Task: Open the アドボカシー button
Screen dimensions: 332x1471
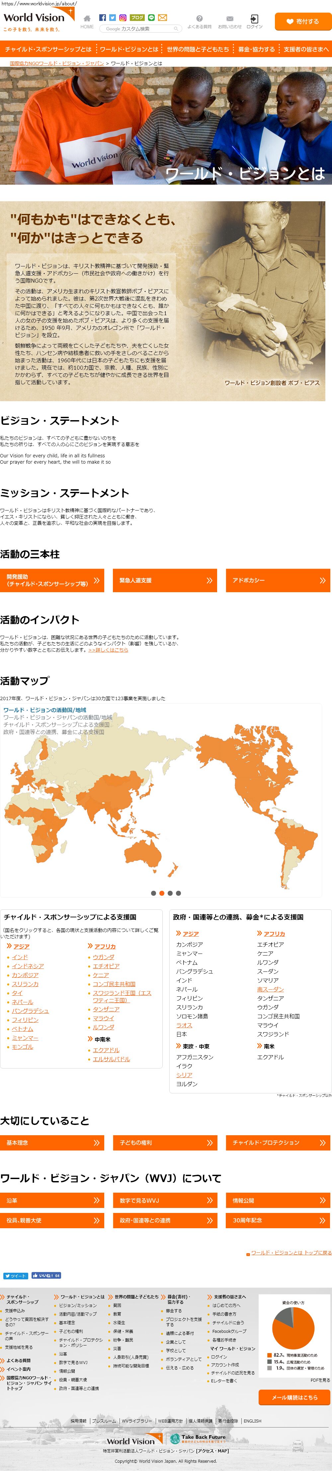Action: click(278, 580)
